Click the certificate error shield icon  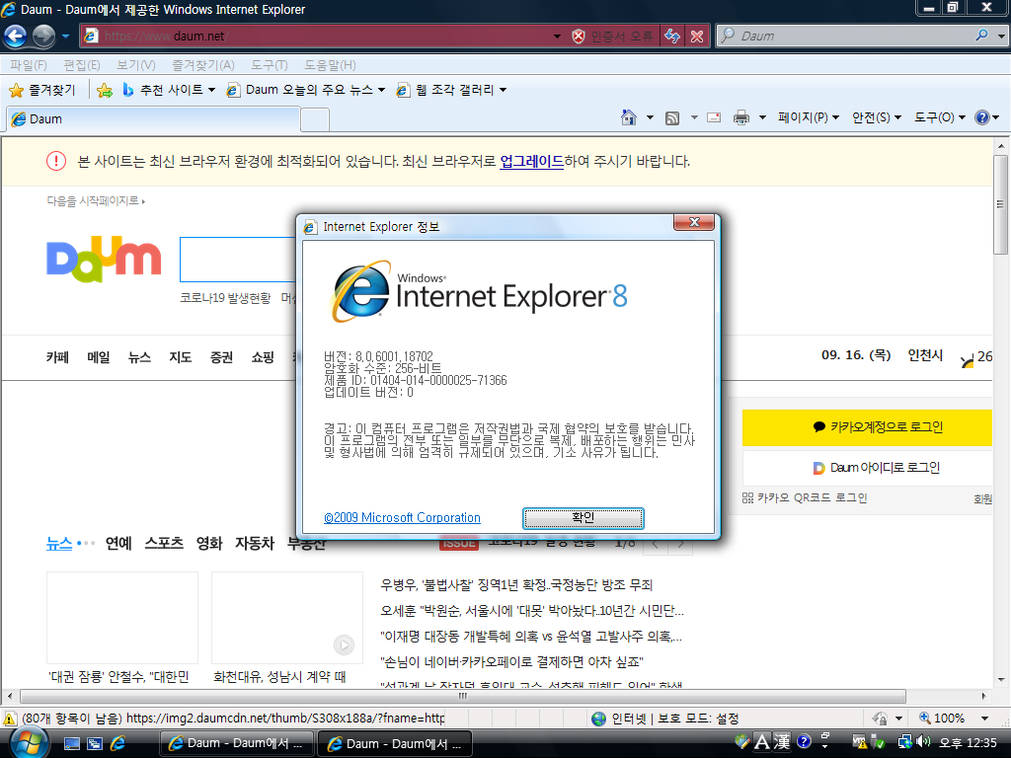pyautogui.click(x=579, y=37)
